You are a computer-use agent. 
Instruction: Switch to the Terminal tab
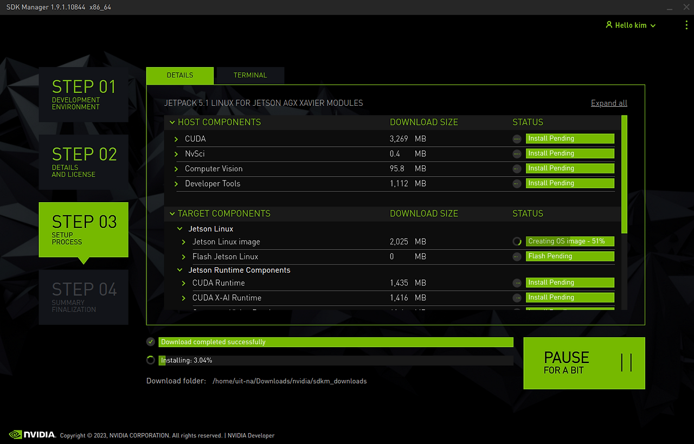pos(250,75)
